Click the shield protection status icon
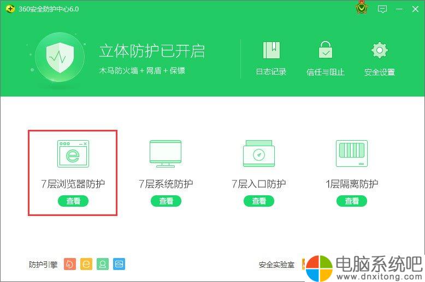Screen dimensions: 425x282 [x=60, y=57]
